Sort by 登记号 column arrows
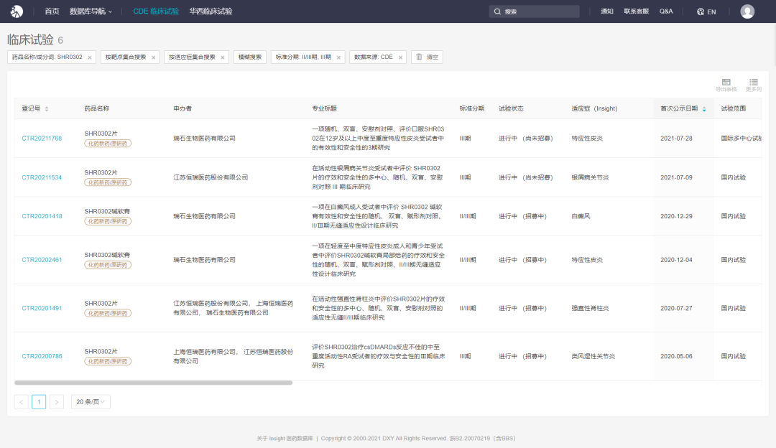 [x=47, y=109]
